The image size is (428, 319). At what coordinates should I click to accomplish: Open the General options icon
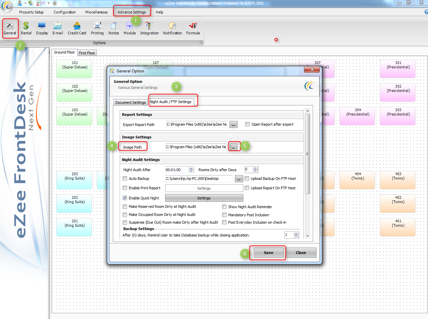click(10, 28)
